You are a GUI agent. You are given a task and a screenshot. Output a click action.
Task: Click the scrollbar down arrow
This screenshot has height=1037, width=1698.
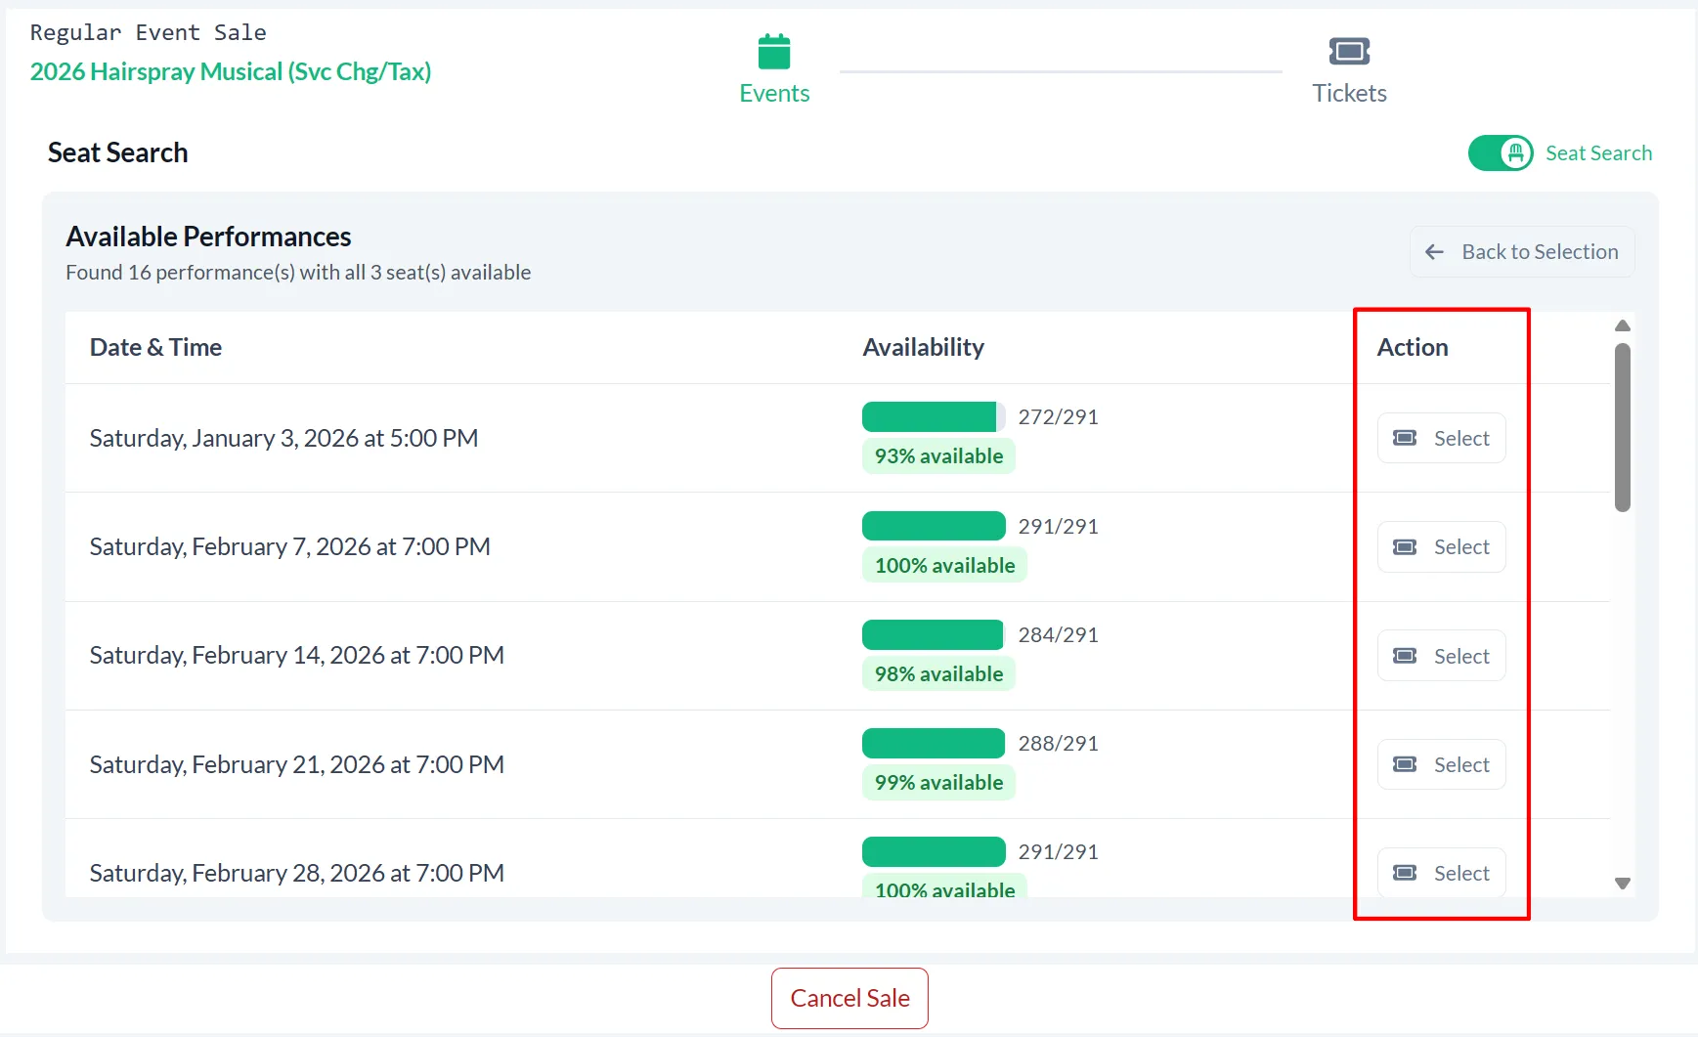[x=1623, y=884]
